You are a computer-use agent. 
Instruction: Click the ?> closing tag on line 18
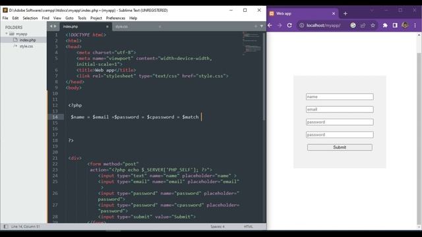tap(71, 140)
